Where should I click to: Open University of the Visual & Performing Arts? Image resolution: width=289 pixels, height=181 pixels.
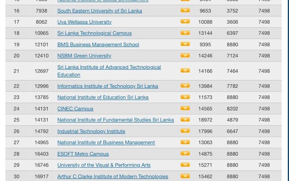[x=104, y=165]
